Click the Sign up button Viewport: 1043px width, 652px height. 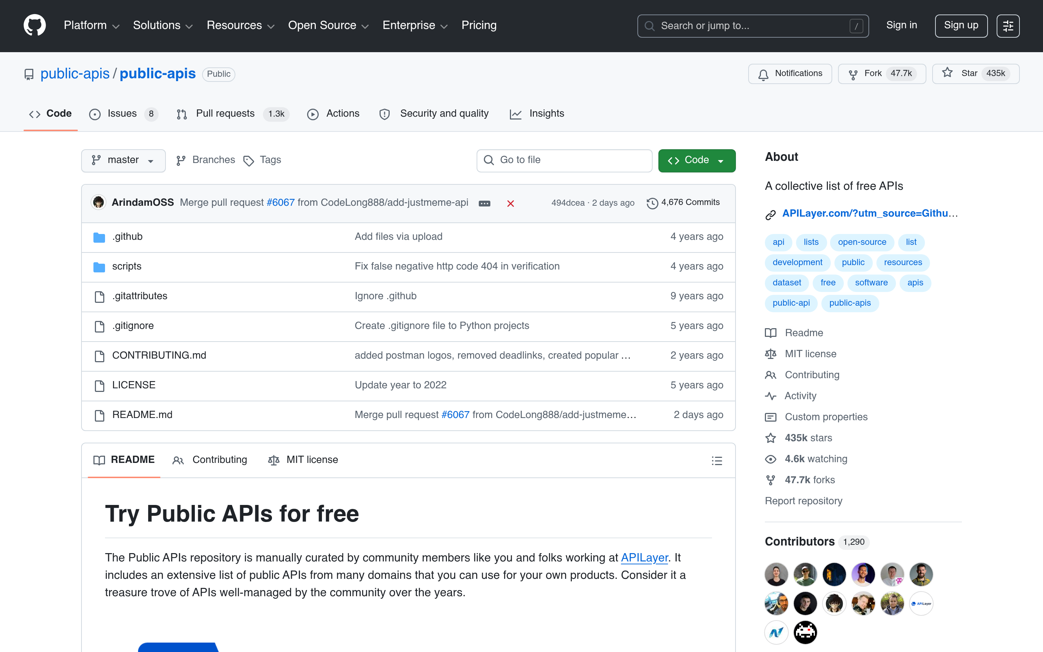tap(961, 26)
